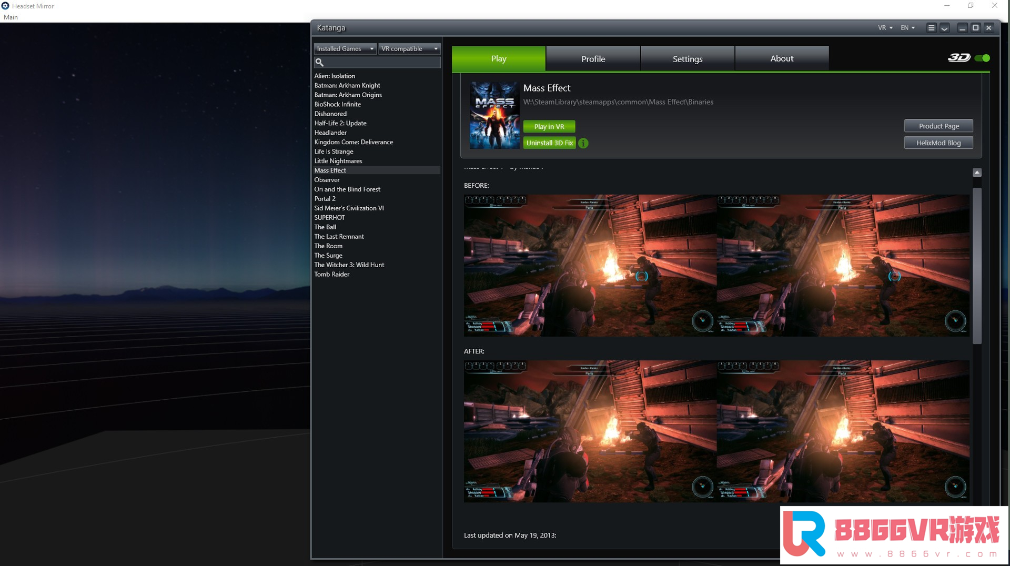
Task: Select Headlander game entry
Action: point(377,133)
